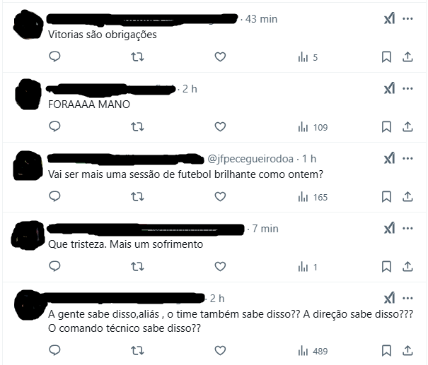
Task: Like the "Que tristeza. Mais um sofrimento" post
Action: 220,266
